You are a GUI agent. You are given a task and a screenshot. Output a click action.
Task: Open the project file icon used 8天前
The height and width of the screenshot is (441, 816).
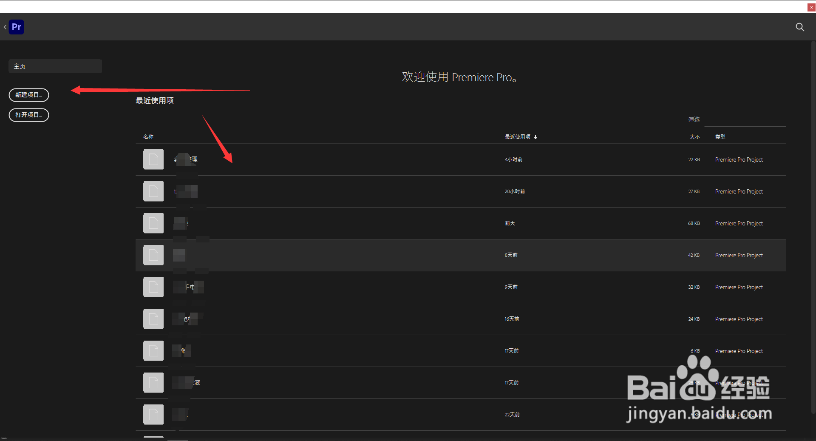(x=153, y=255)
